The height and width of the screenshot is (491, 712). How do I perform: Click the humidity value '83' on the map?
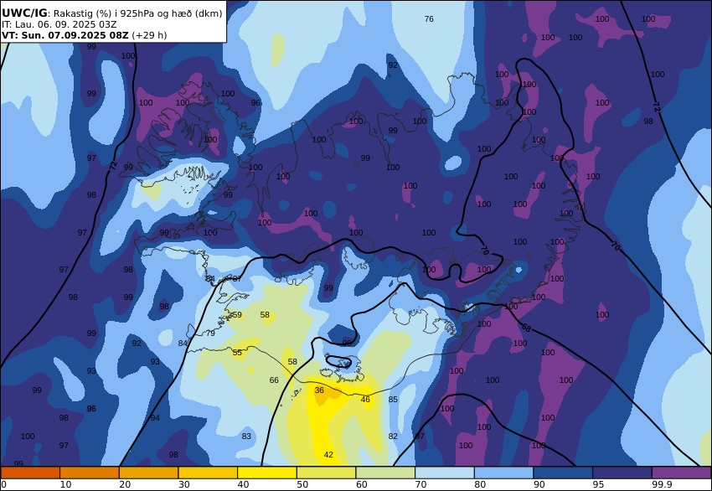246,436
